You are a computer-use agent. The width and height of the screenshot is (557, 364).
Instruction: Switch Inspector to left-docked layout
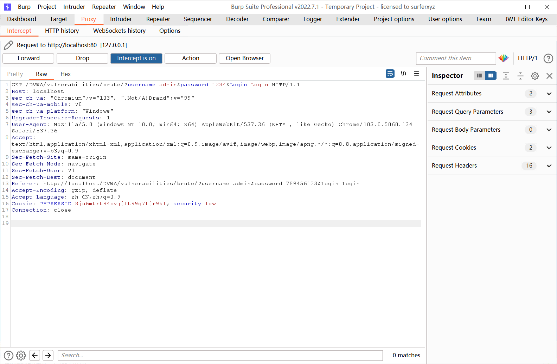(479, 76)
